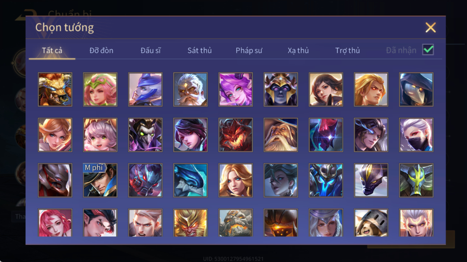
Task: Toggle the 'Đã nhận' checkbox
Action: coord(428,50)
